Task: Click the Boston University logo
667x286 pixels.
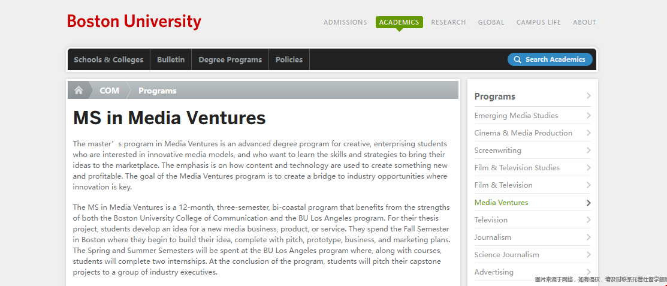Action: 134,22
